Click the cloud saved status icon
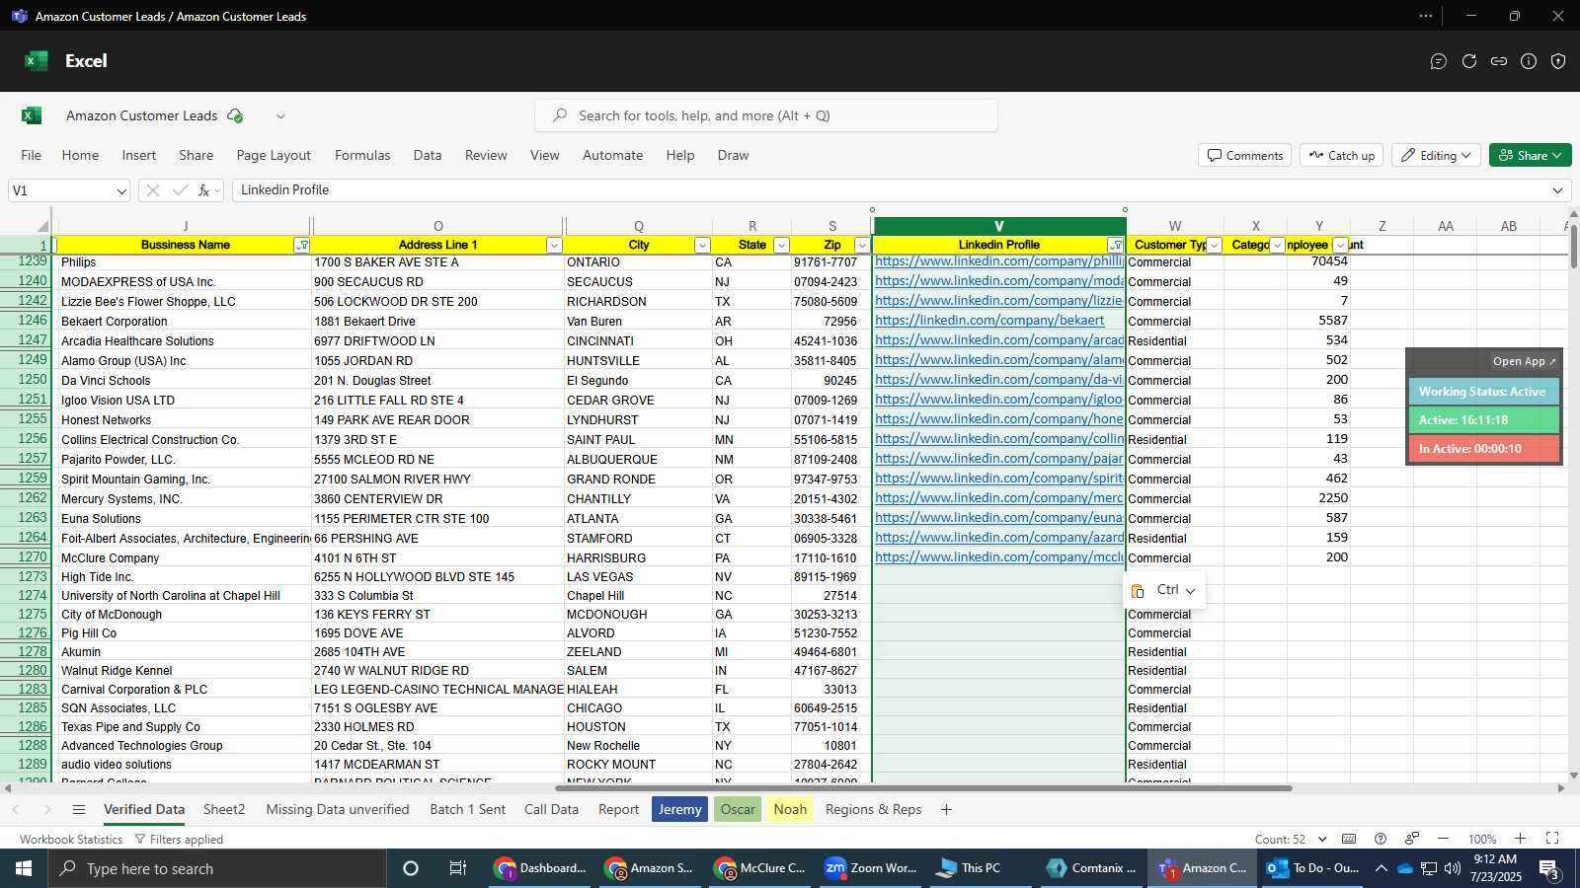The image size is (1580, 888). pos(235,115)
